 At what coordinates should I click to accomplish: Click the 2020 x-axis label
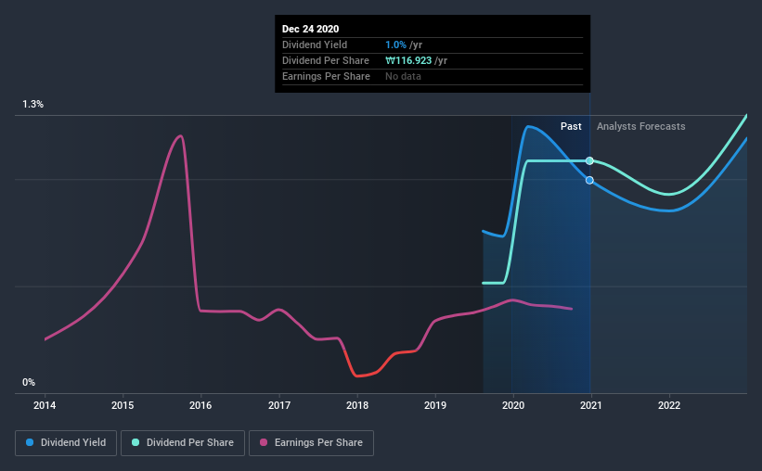pos(513,405)
